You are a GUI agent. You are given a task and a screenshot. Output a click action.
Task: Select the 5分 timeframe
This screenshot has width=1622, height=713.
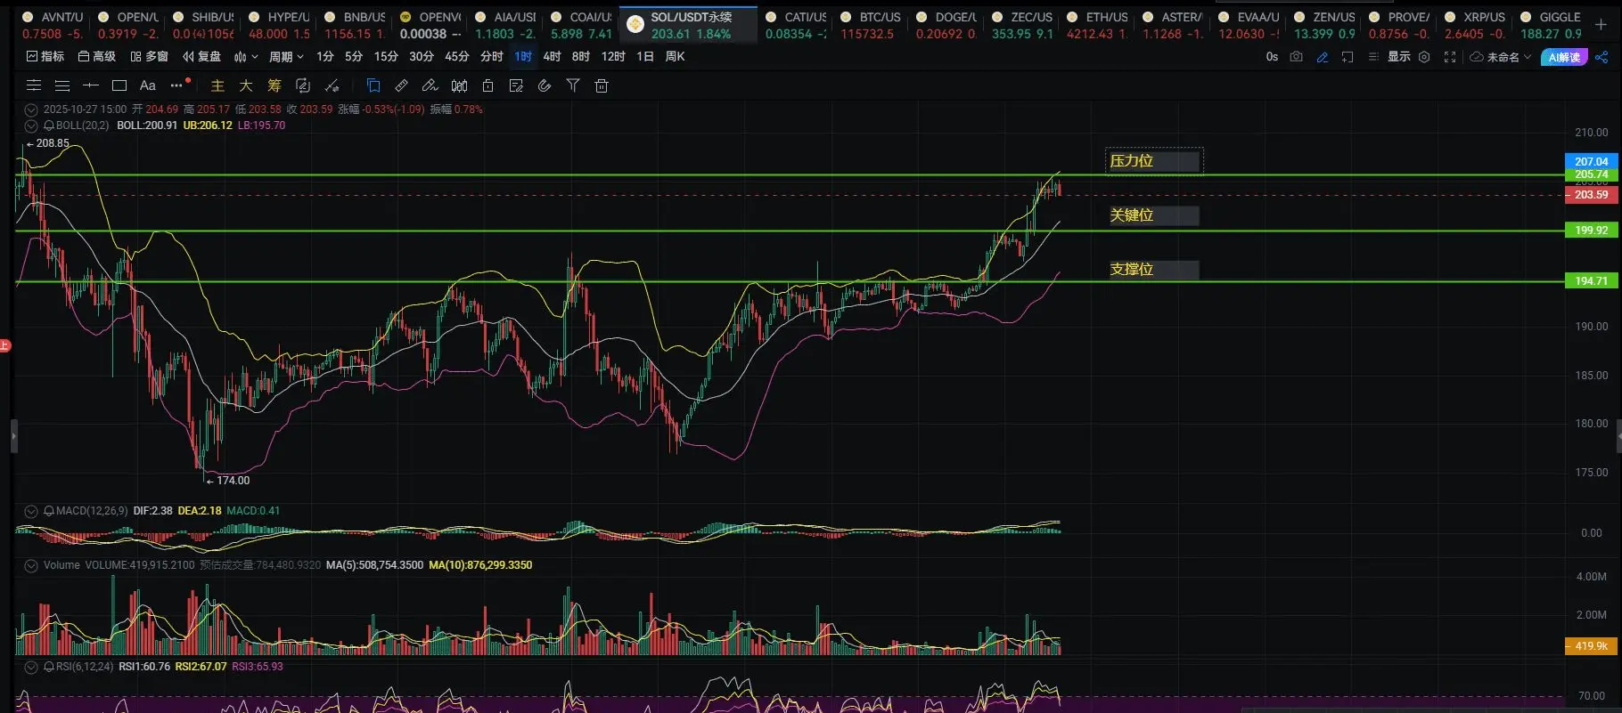coord(354,56)
